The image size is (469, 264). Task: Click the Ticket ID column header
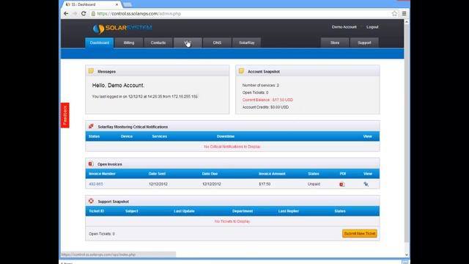click(96, 211)
